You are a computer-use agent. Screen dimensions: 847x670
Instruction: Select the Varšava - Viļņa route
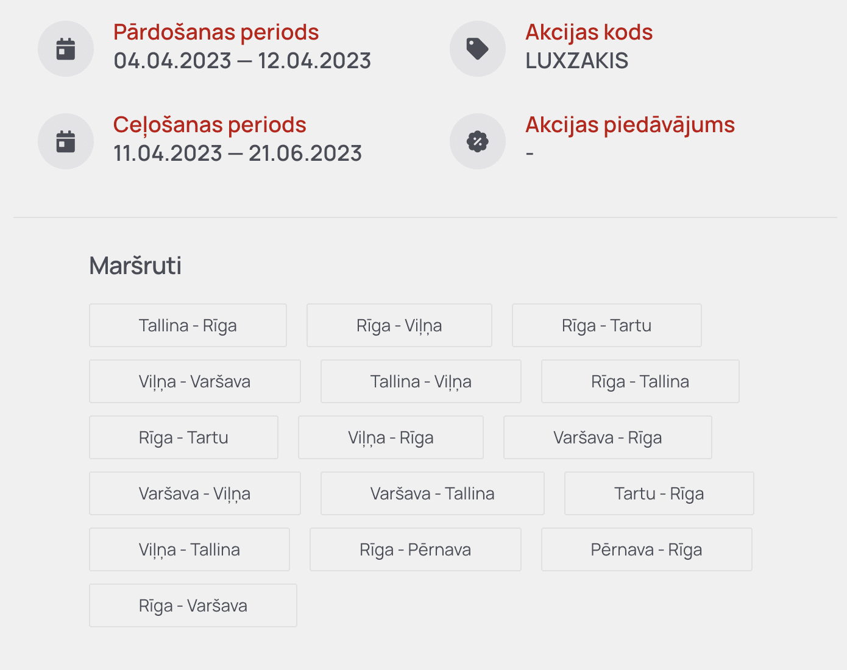click(195, 493)
